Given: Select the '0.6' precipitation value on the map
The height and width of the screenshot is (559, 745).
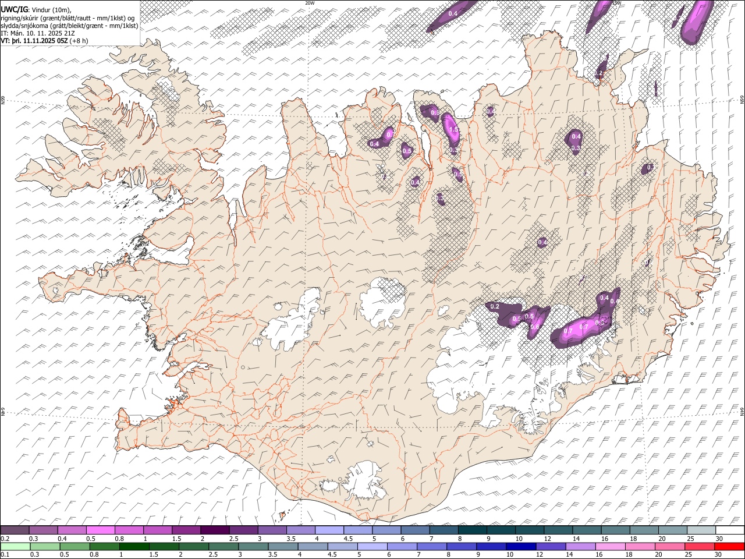Looking at the screenshot, I should (x=534, y=327).
